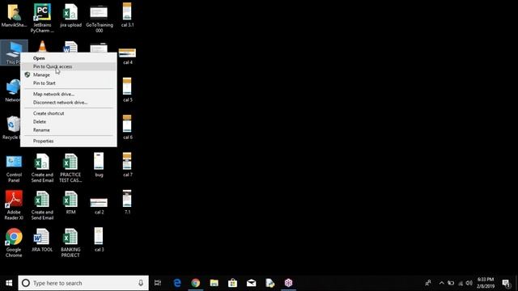Image resolution: width=518 pixels, height=291 pixels.
Task: Choose Rename in the context menu
Action: click(68, 130)
